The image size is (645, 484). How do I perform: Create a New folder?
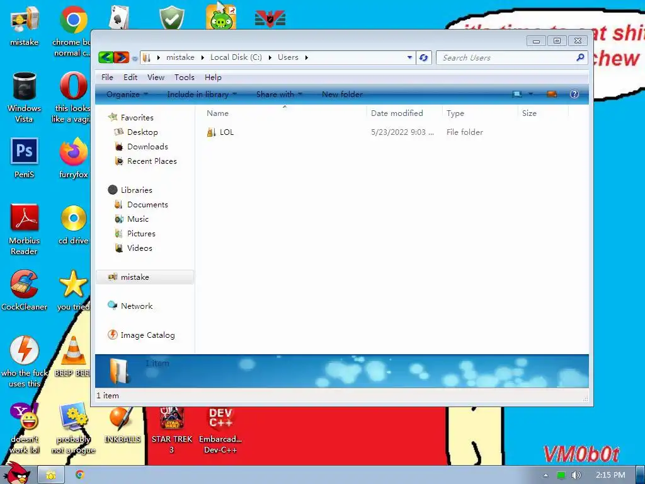pos(342,95)
